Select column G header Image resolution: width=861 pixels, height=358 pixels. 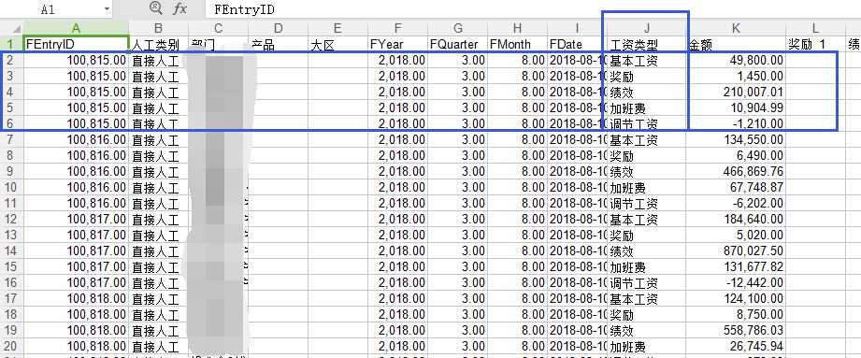tap(457, 28)
